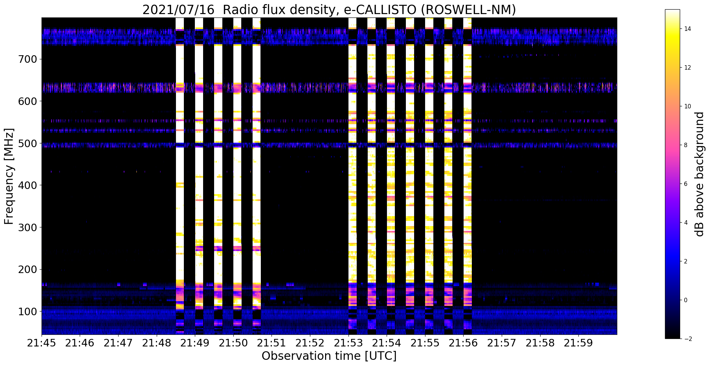Click the 21:47 time tick label
This screenshot has width=710, height=366.
pyautogui.click(x=118, y=343)
